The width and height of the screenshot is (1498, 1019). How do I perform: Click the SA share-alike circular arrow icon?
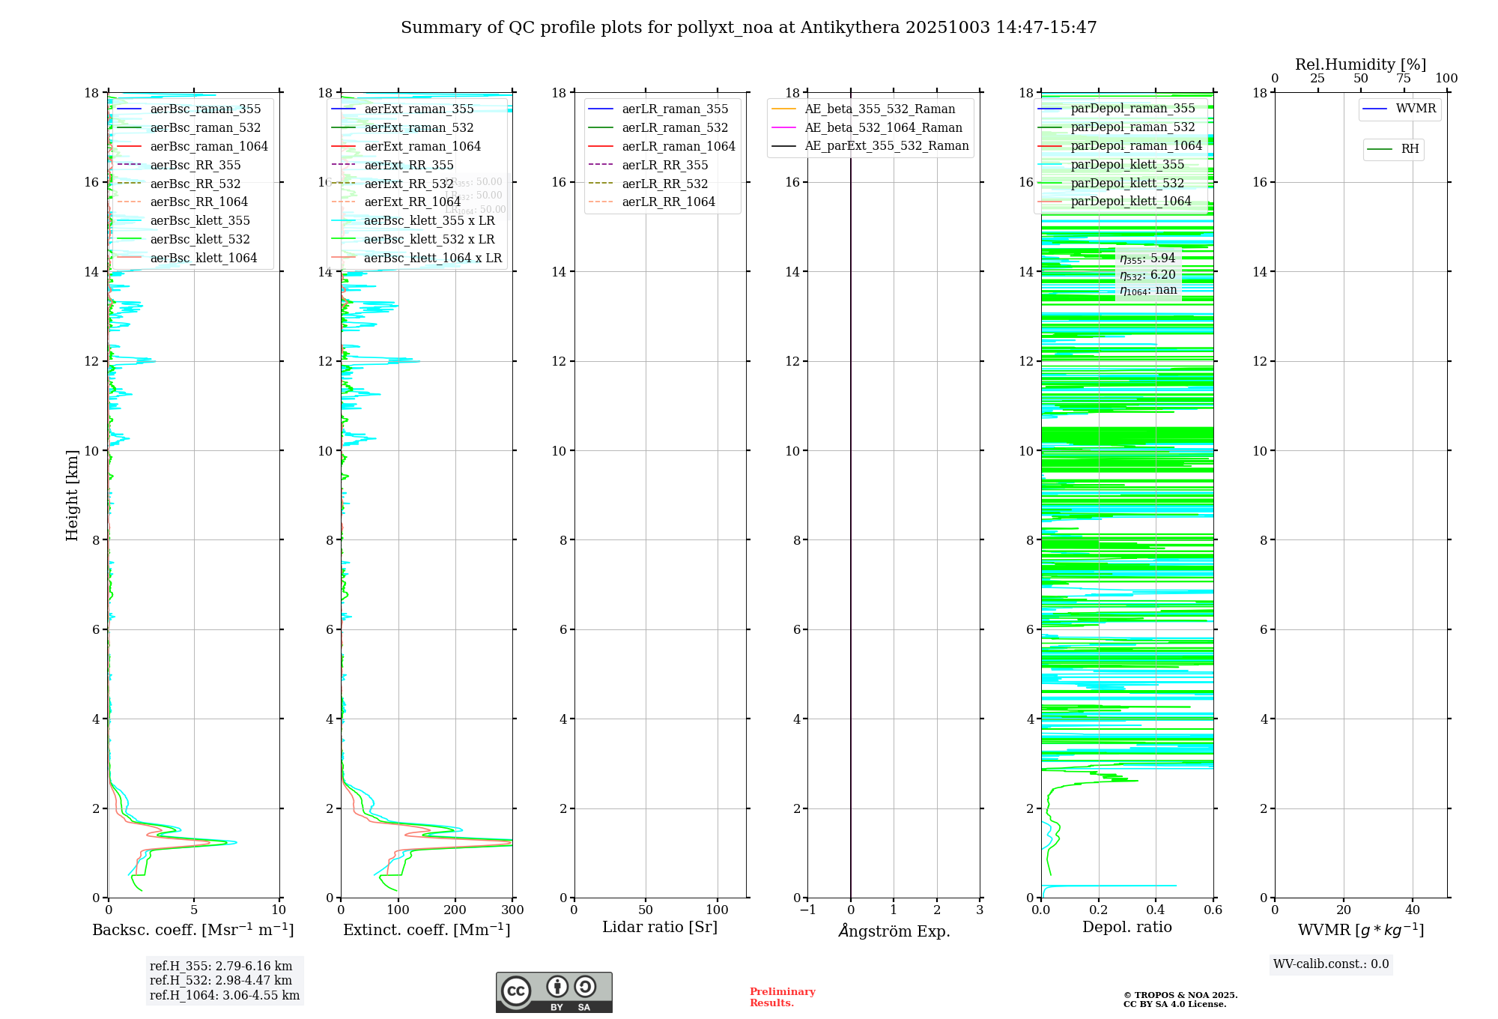tap(585, 987)
